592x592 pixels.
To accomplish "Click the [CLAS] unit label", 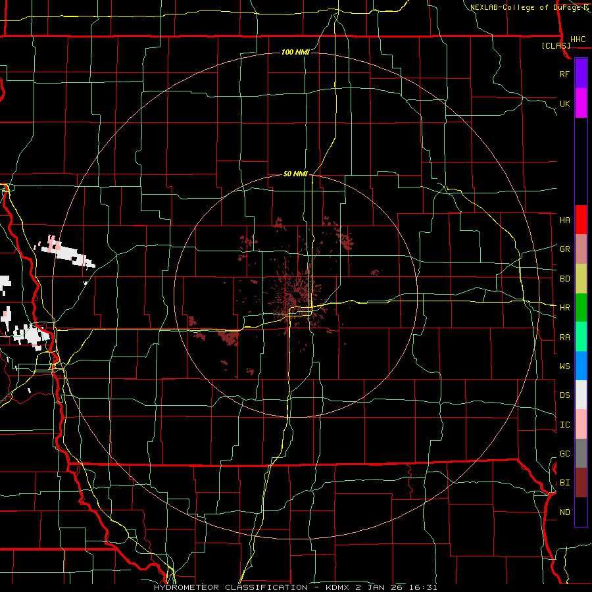I will 556,45.
